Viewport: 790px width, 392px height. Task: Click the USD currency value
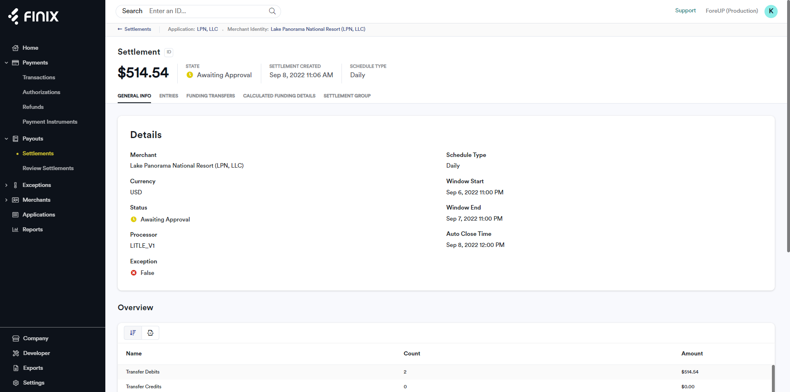(136, 192)
